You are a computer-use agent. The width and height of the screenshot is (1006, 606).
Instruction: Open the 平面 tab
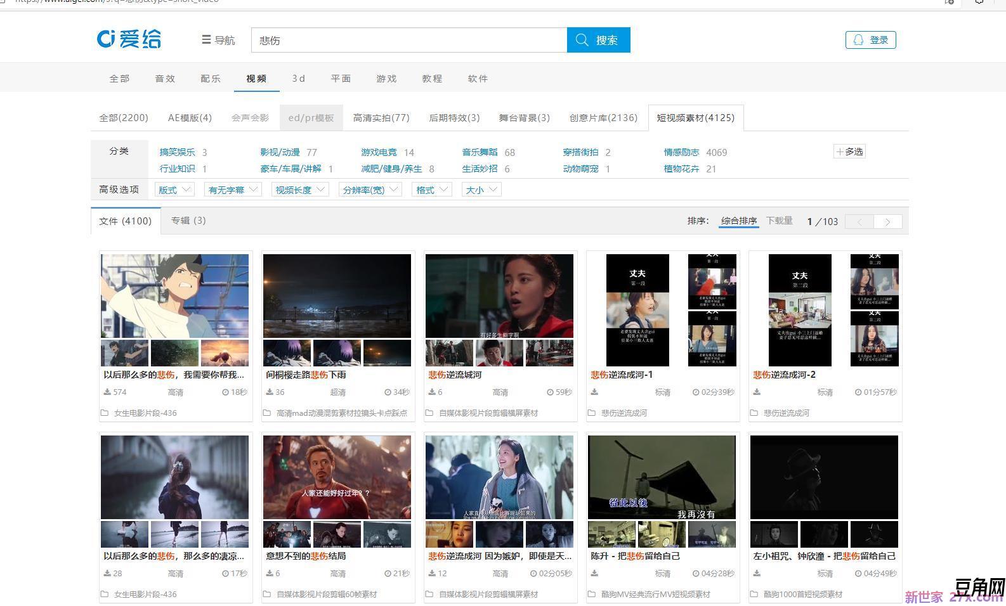pos(341,79)
